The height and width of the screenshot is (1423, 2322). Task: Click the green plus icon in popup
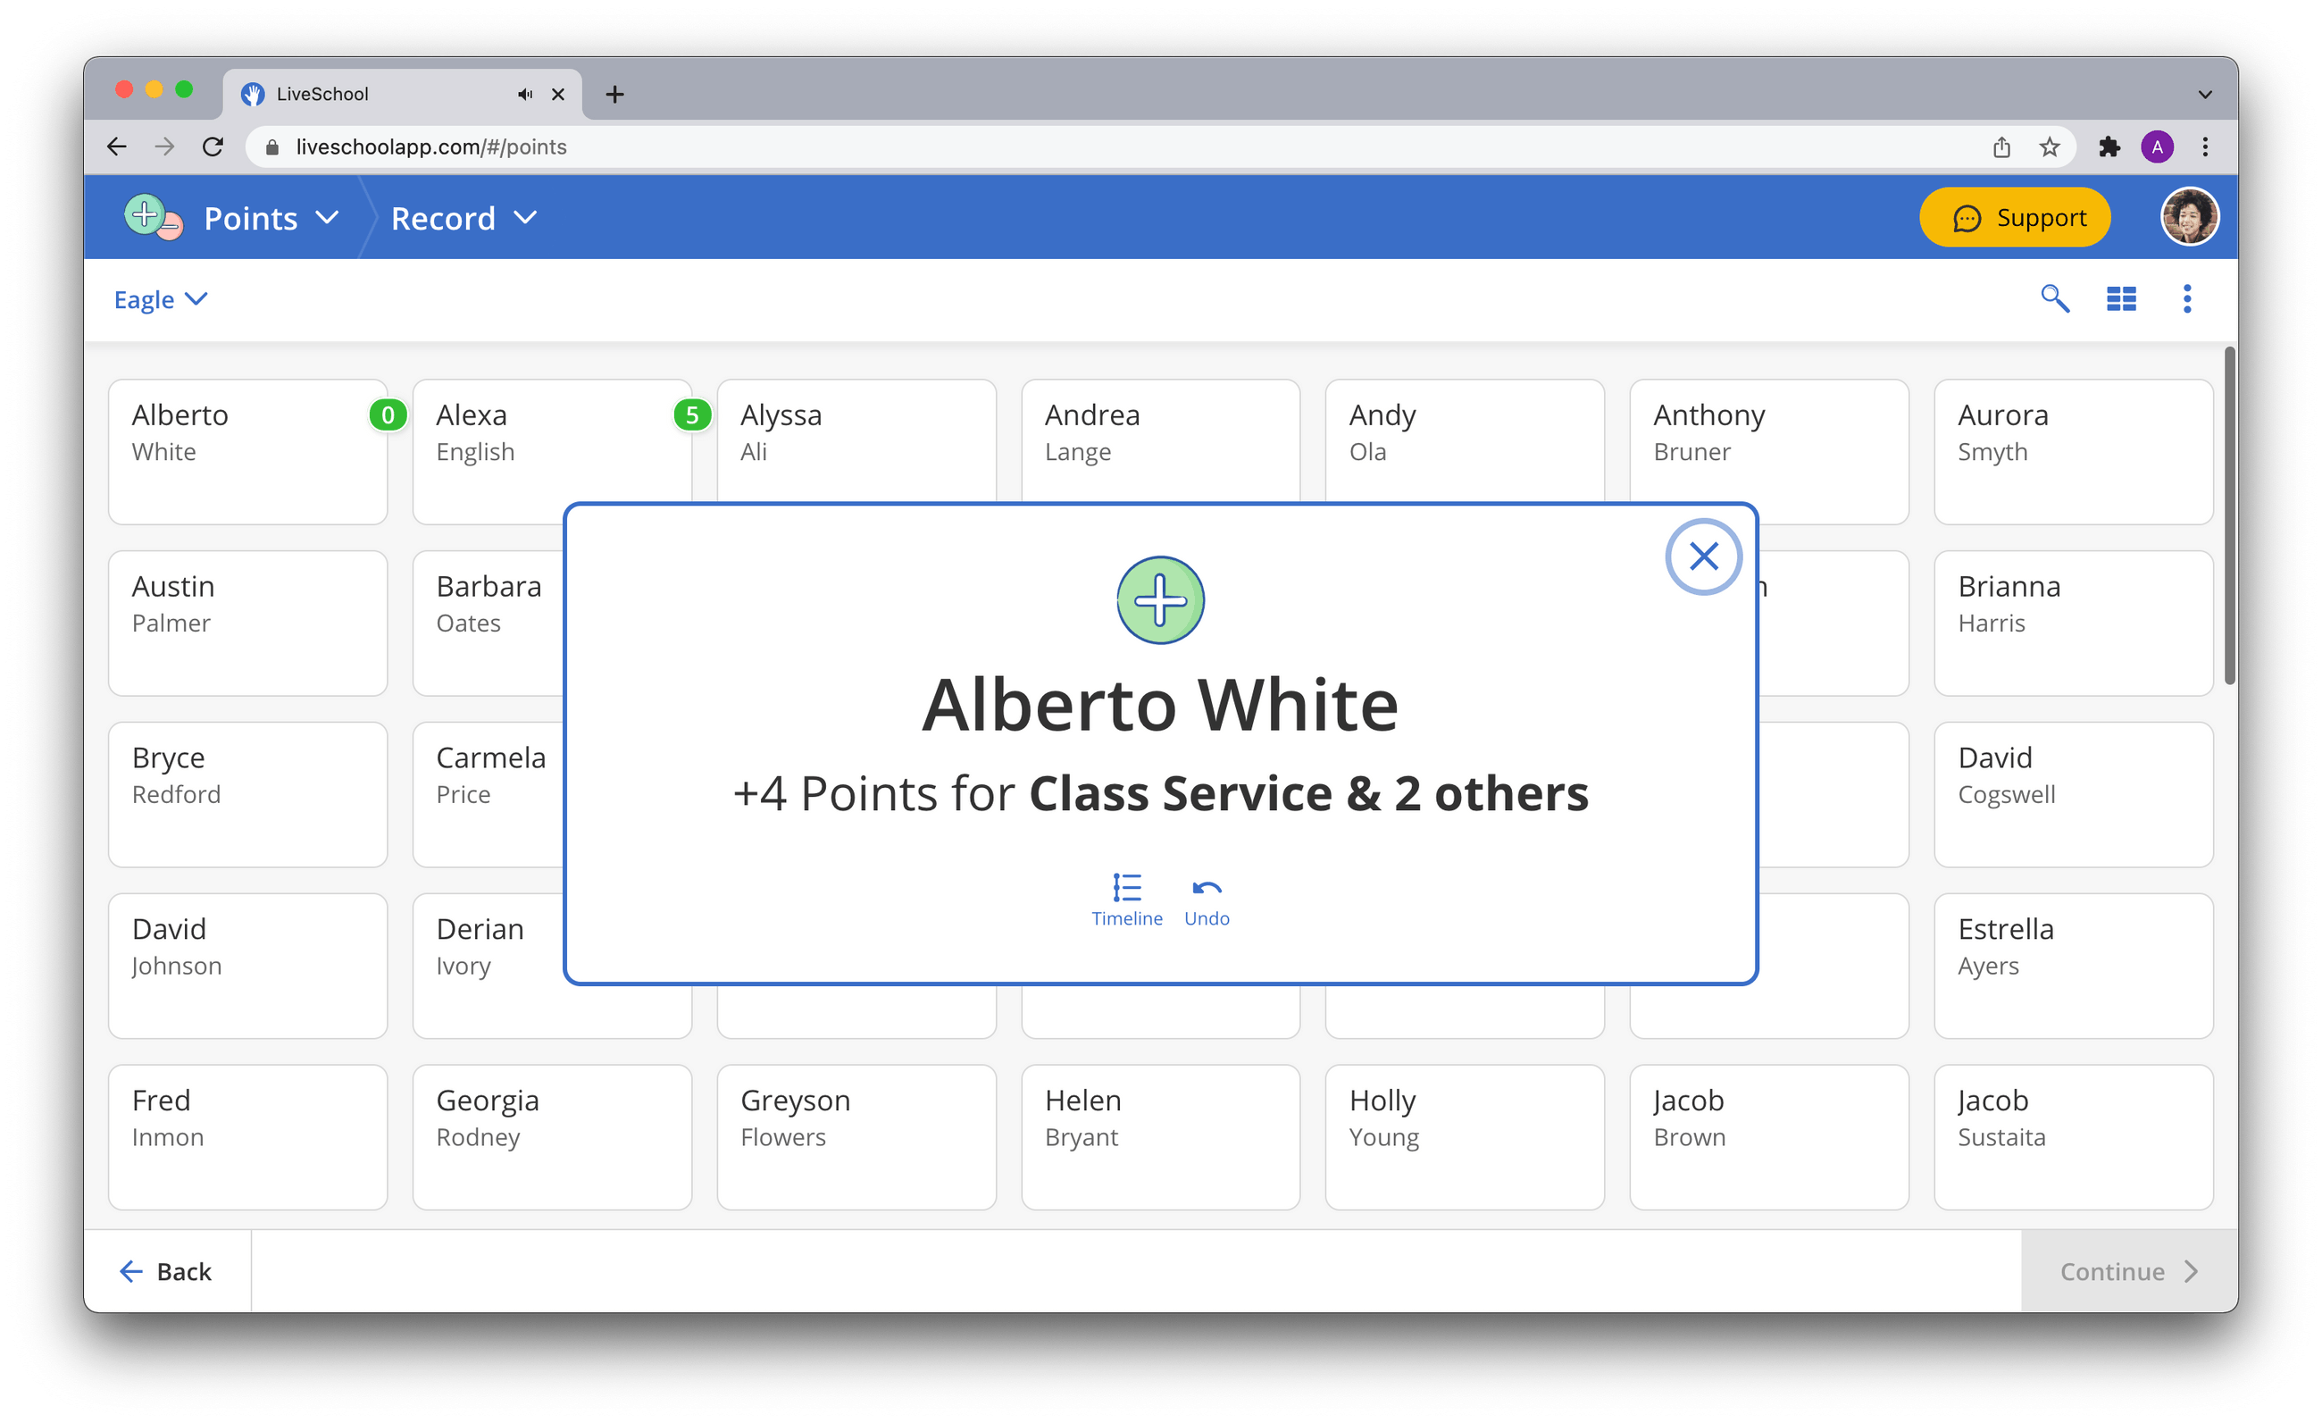pos(1160,600)
